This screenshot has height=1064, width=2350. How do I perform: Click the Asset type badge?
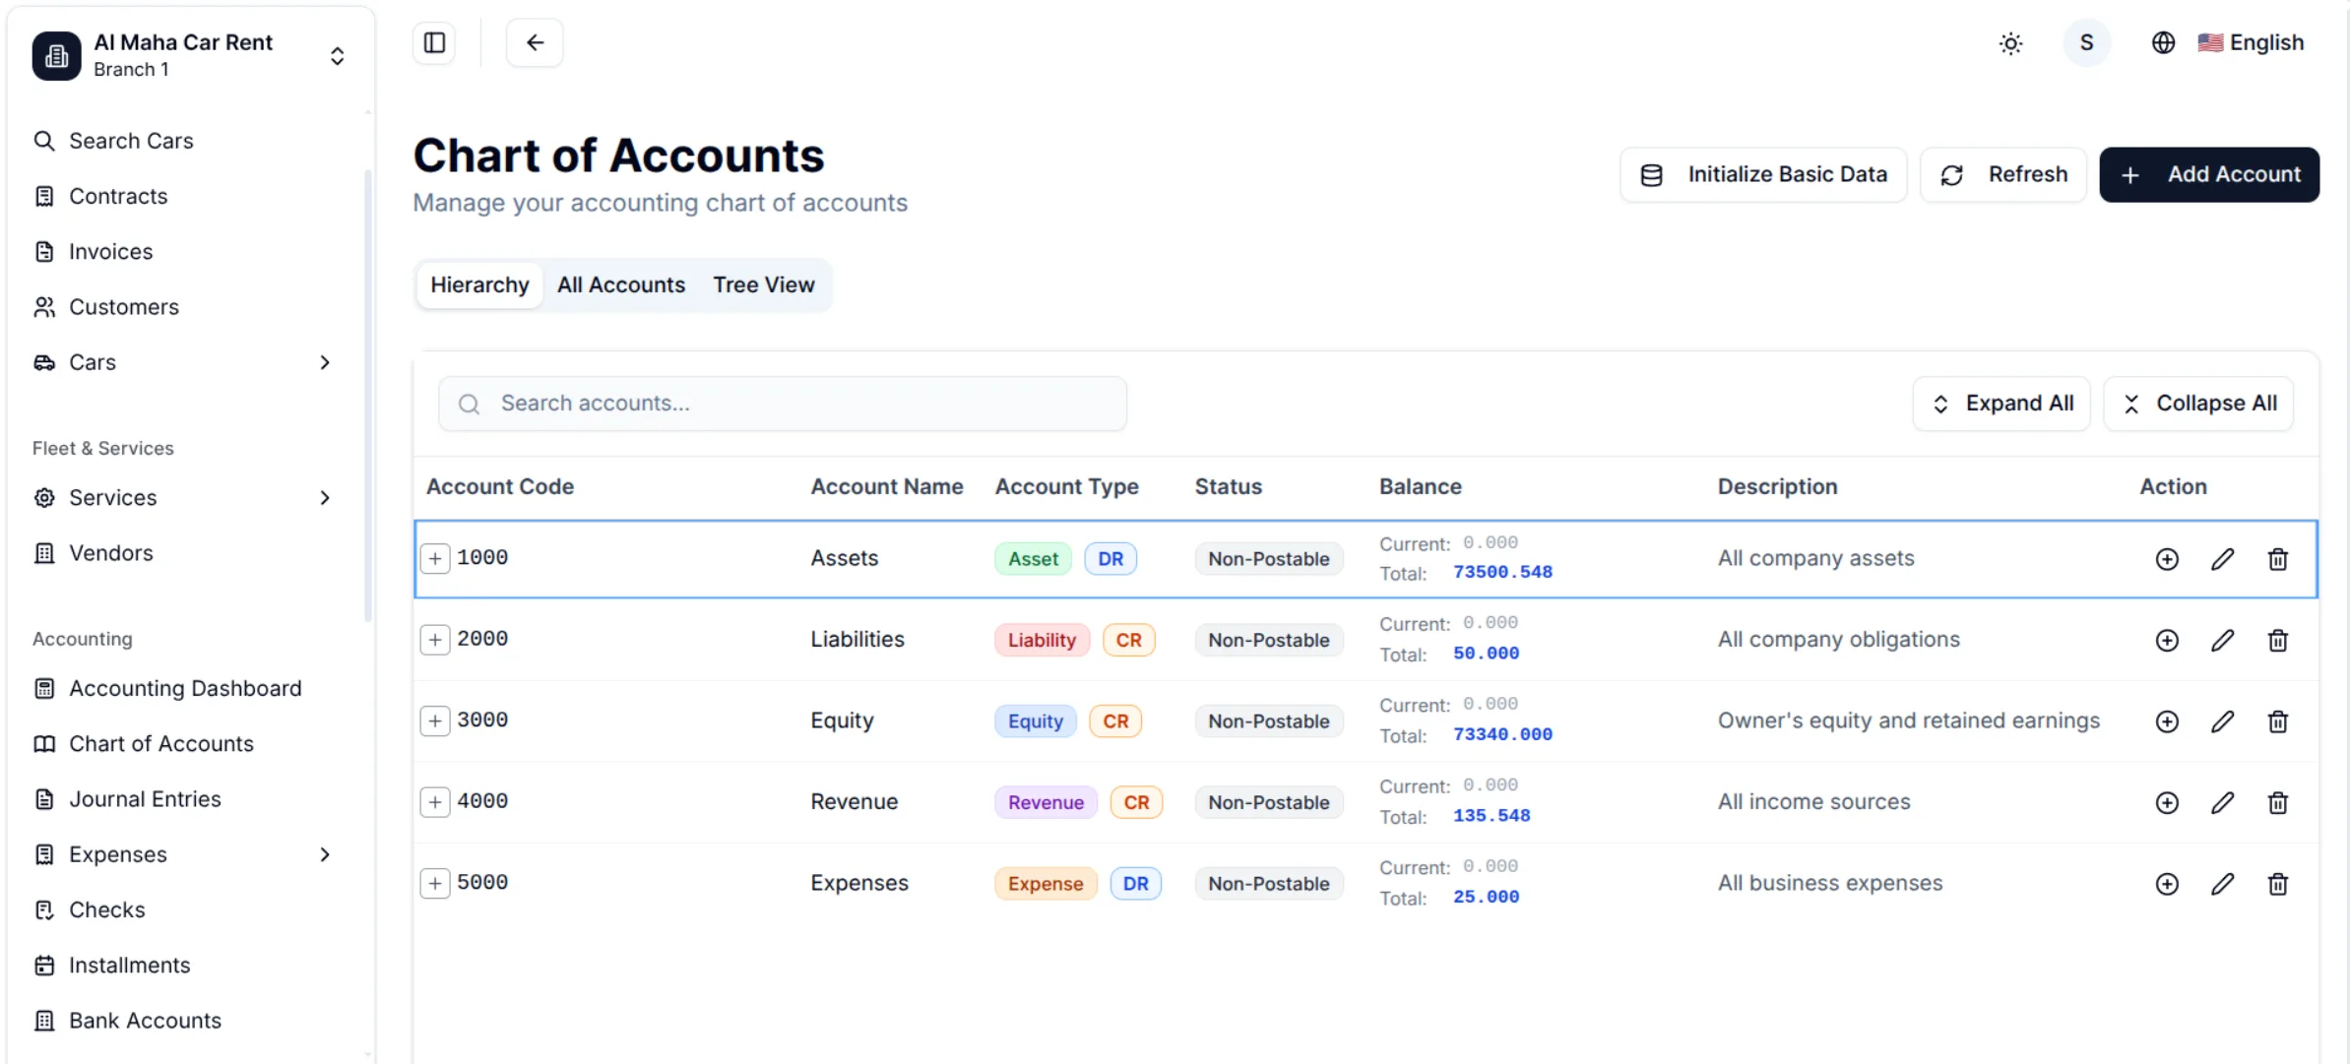point(1033,559)
